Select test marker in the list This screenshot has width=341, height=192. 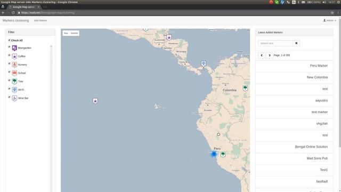294,112
